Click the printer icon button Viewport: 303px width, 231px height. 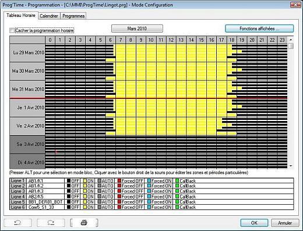pos(84,223)
